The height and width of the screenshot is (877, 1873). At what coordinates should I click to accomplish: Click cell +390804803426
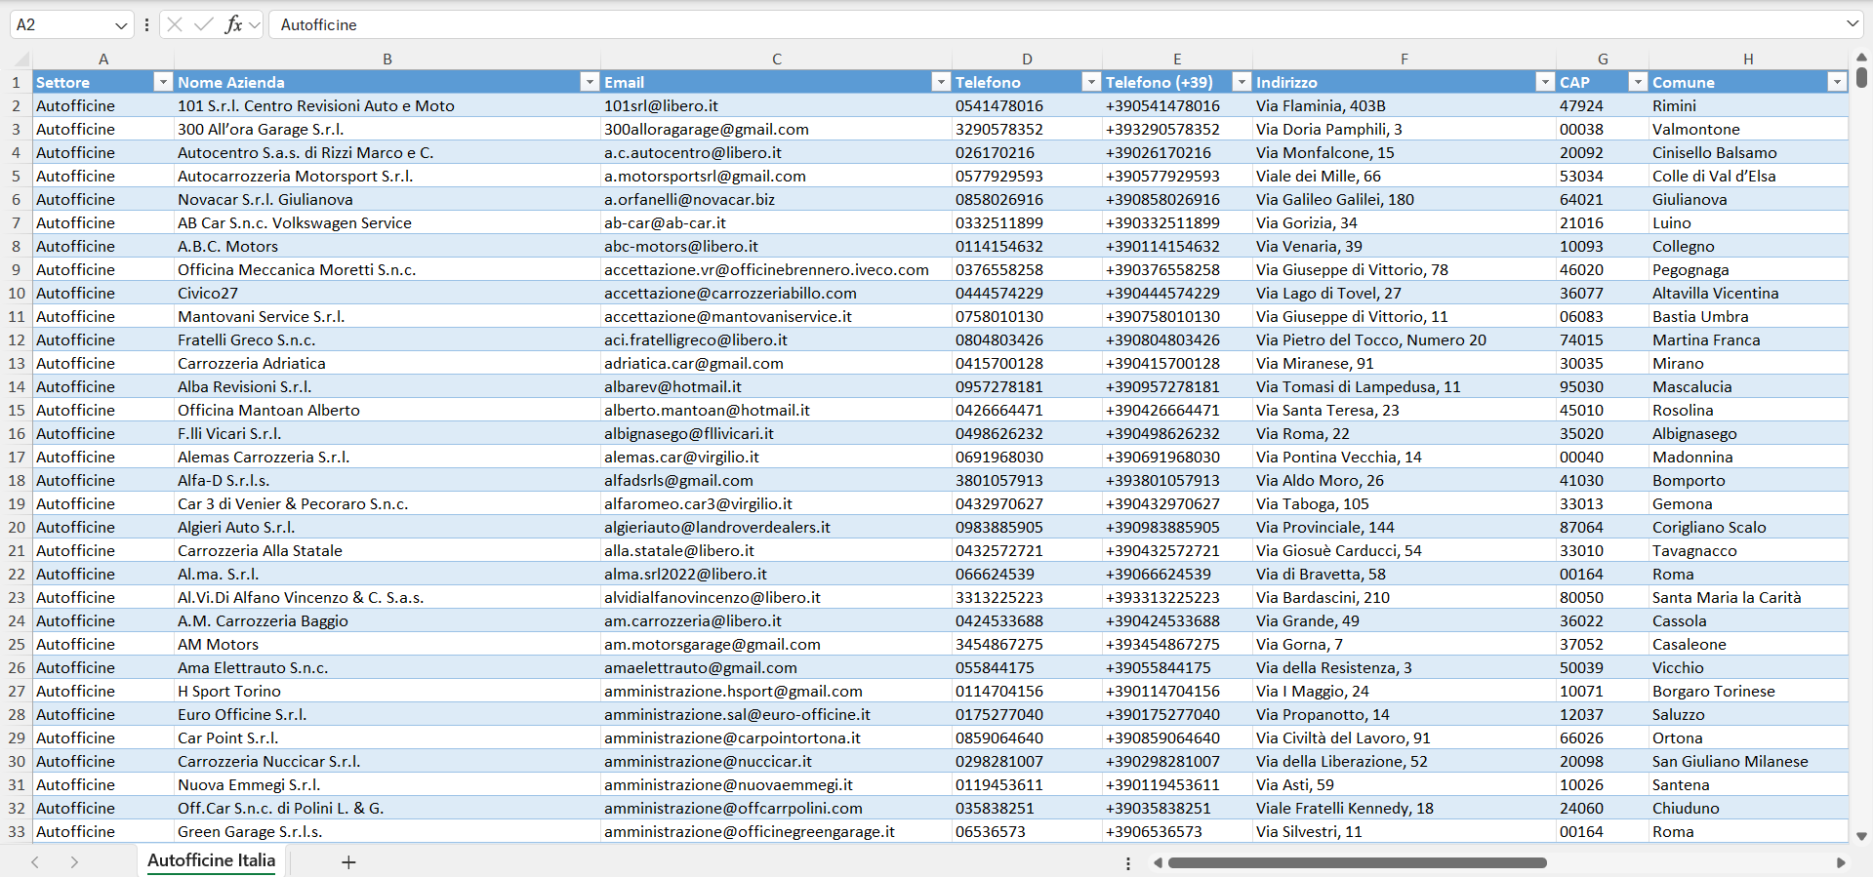point(1177,339)
